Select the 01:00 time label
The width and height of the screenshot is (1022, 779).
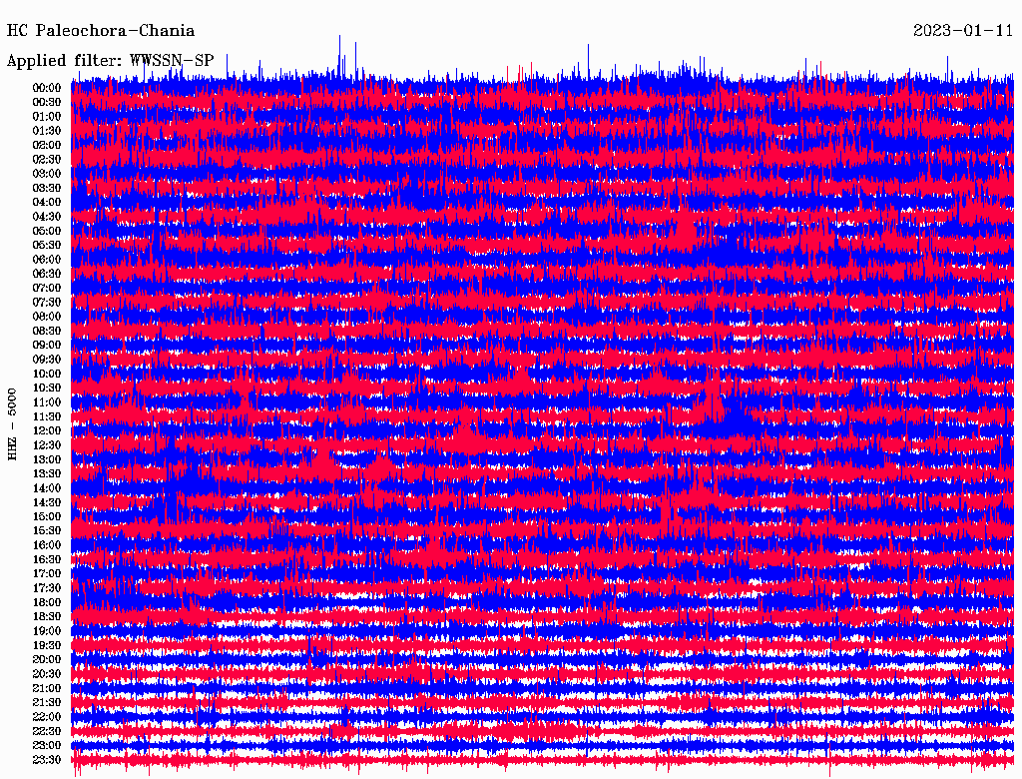click(x=47, y=117)
